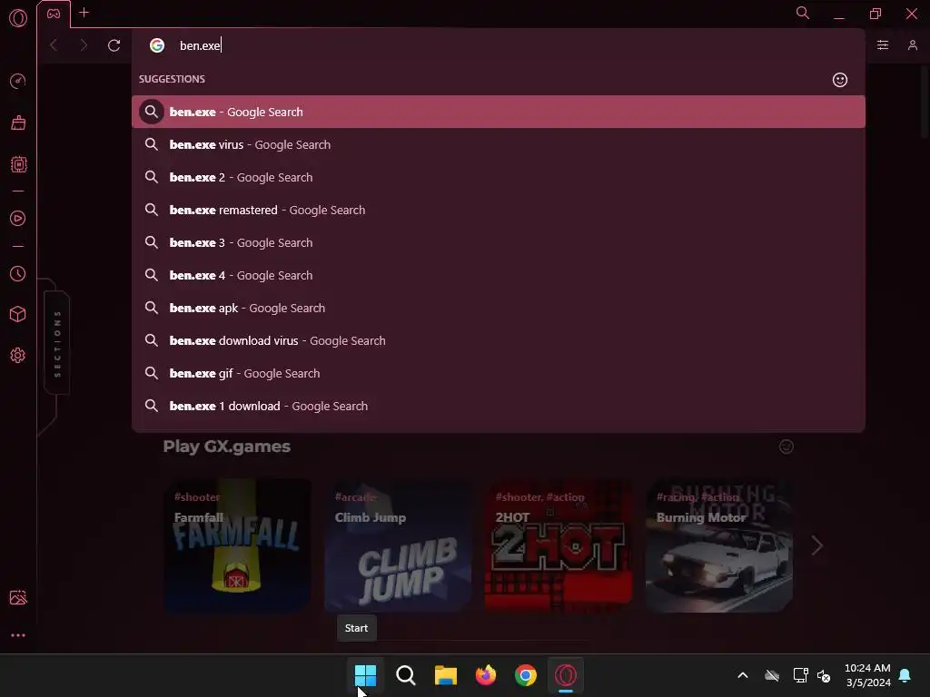Open the profile account icon
Viewport: 930px width, 697px height.
913,45
